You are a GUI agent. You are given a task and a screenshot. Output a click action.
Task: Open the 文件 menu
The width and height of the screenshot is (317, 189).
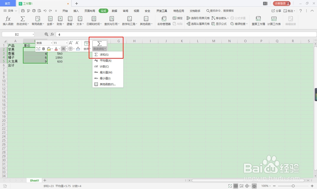[10, 11]
